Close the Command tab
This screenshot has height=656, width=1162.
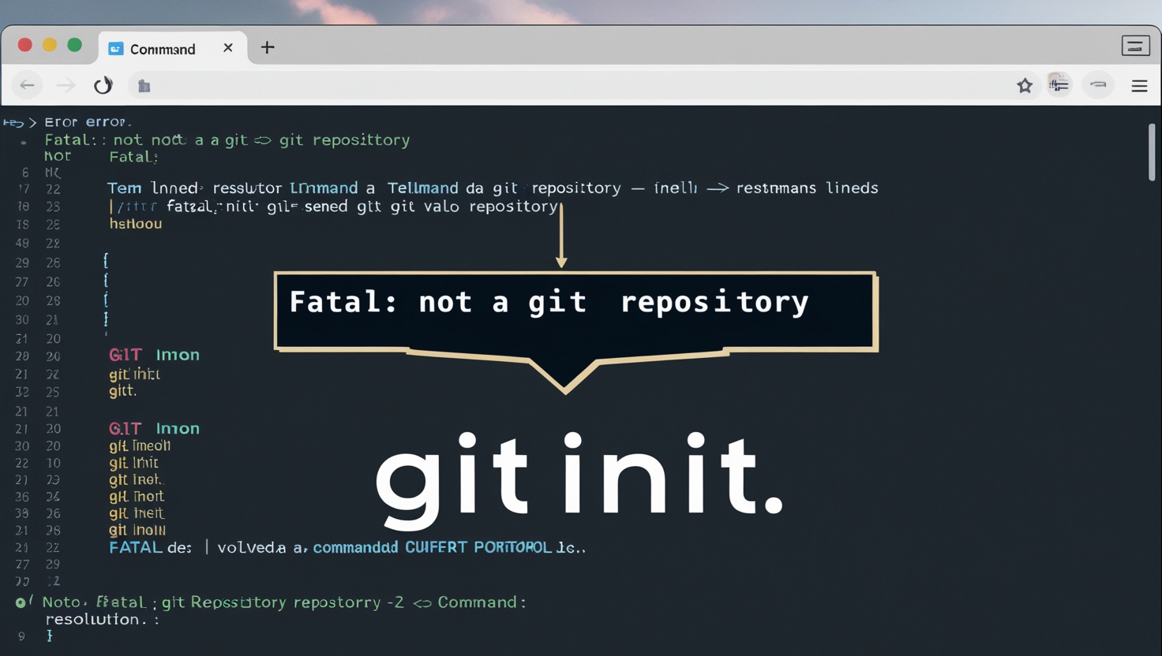(228, 48)
